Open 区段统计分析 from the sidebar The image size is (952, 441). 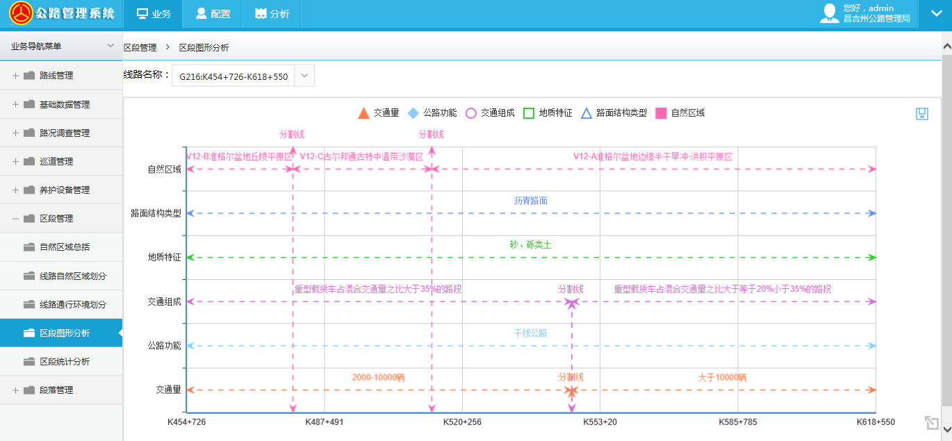(64, 362)
